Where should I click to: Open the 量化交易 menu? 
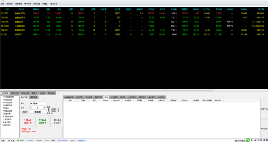click(54, 4)
